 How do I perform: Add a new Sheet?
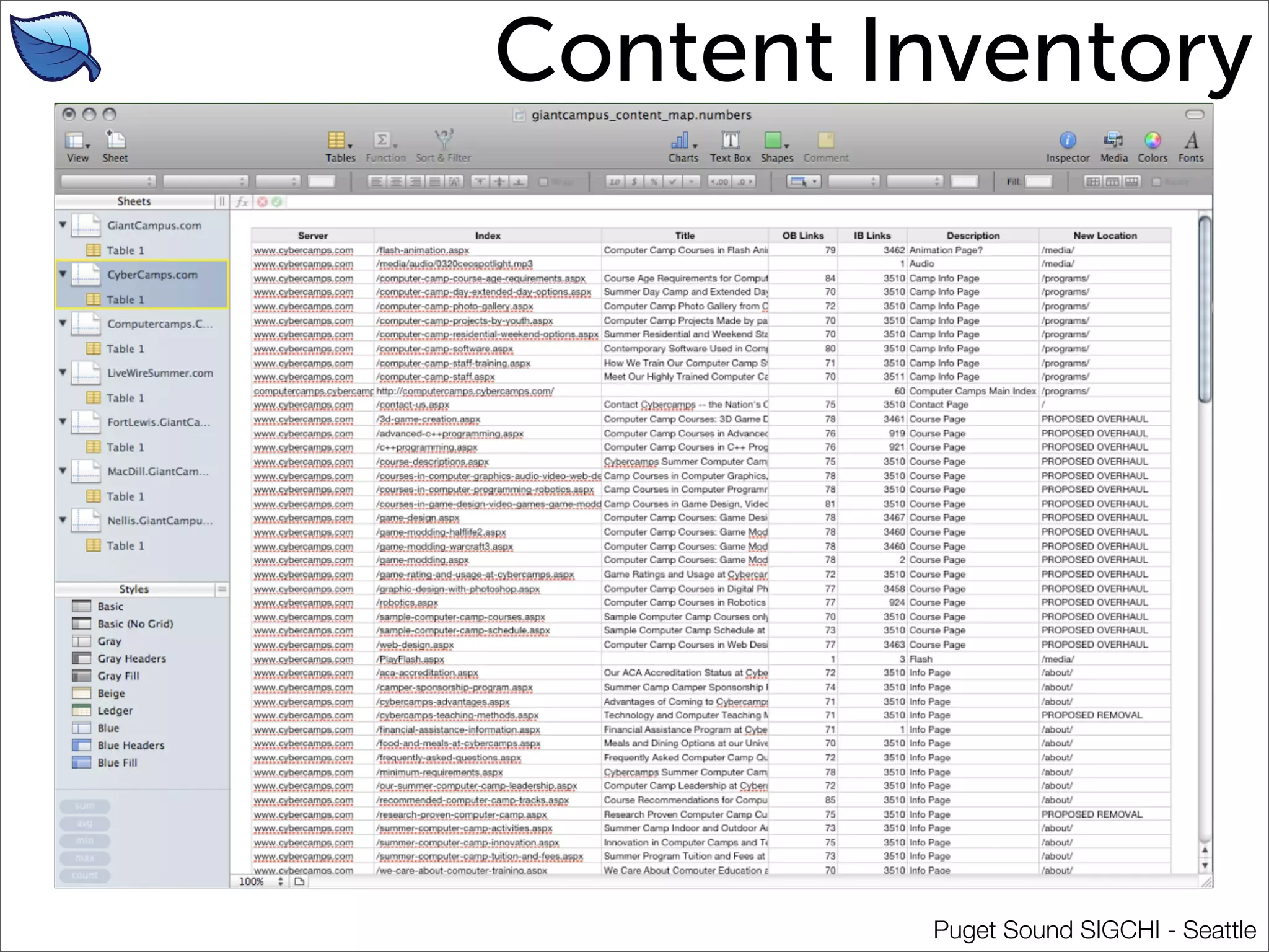[115, 141]
